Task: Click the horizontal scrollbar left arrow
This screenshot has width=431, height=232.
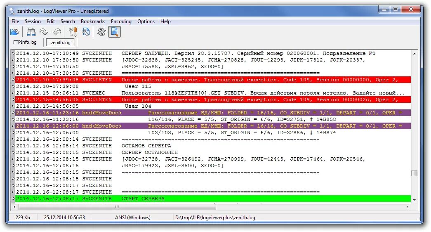Action: coord(14,207)
